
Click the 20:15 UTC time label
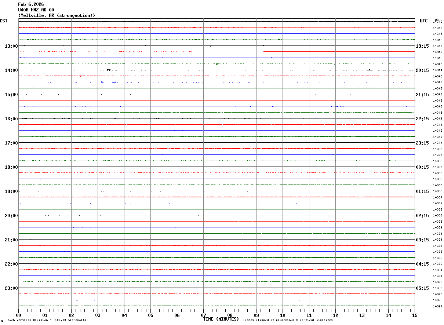(x=422, y=70)
